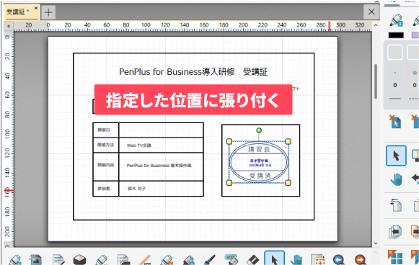Click the ruler origin button at corner
Viewport: 419px width, 265px height.
tap(9, 26)
